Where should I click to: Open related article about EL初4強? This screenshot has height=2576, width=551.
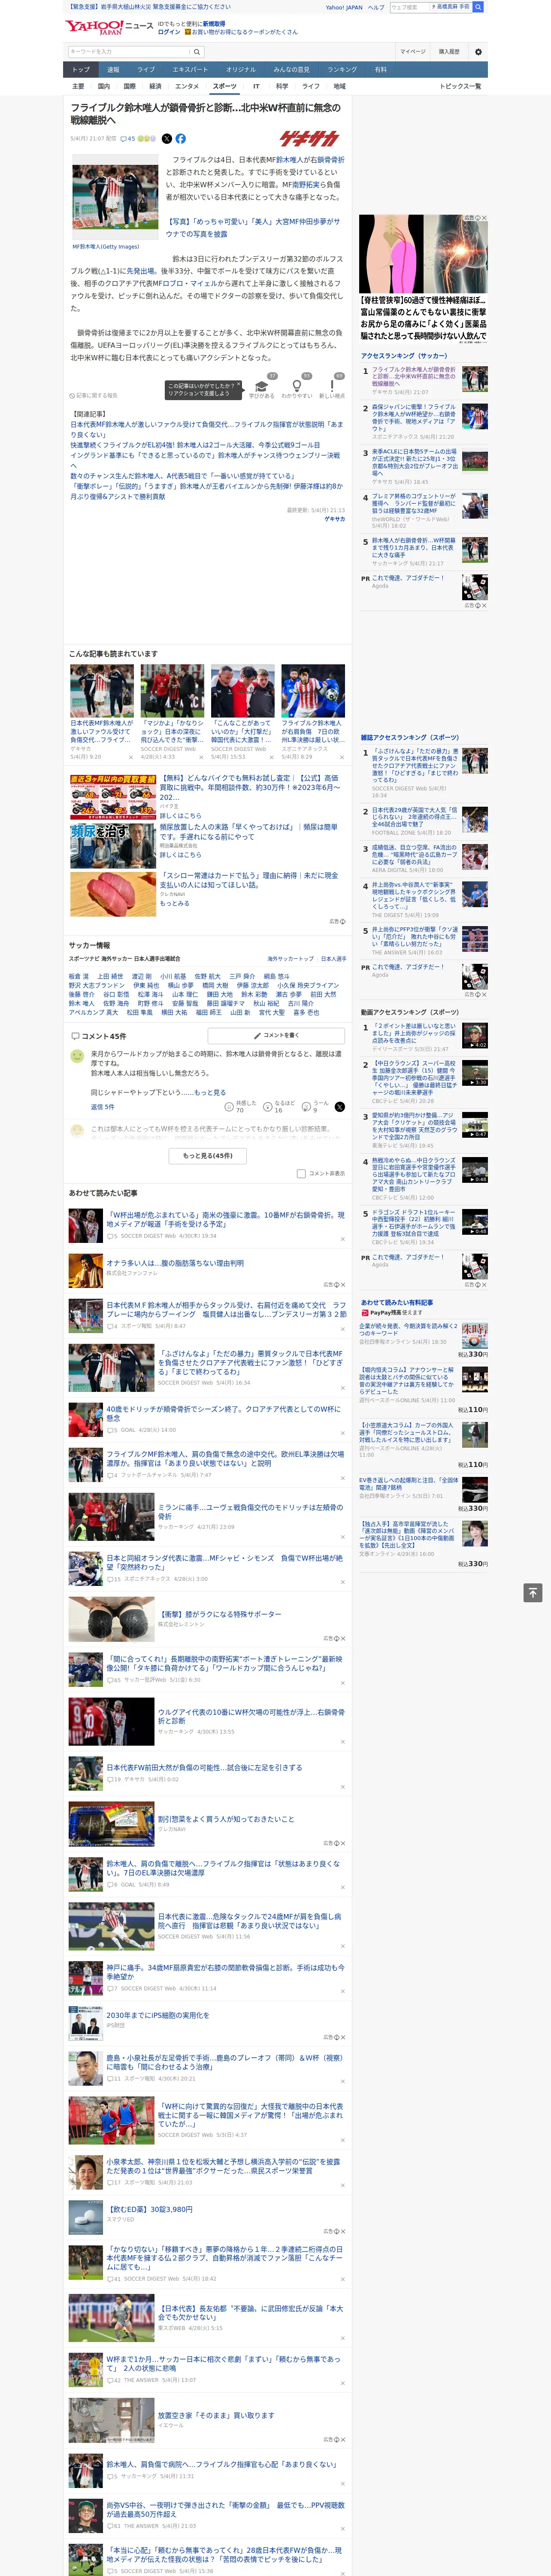click(x=195, y=445)
